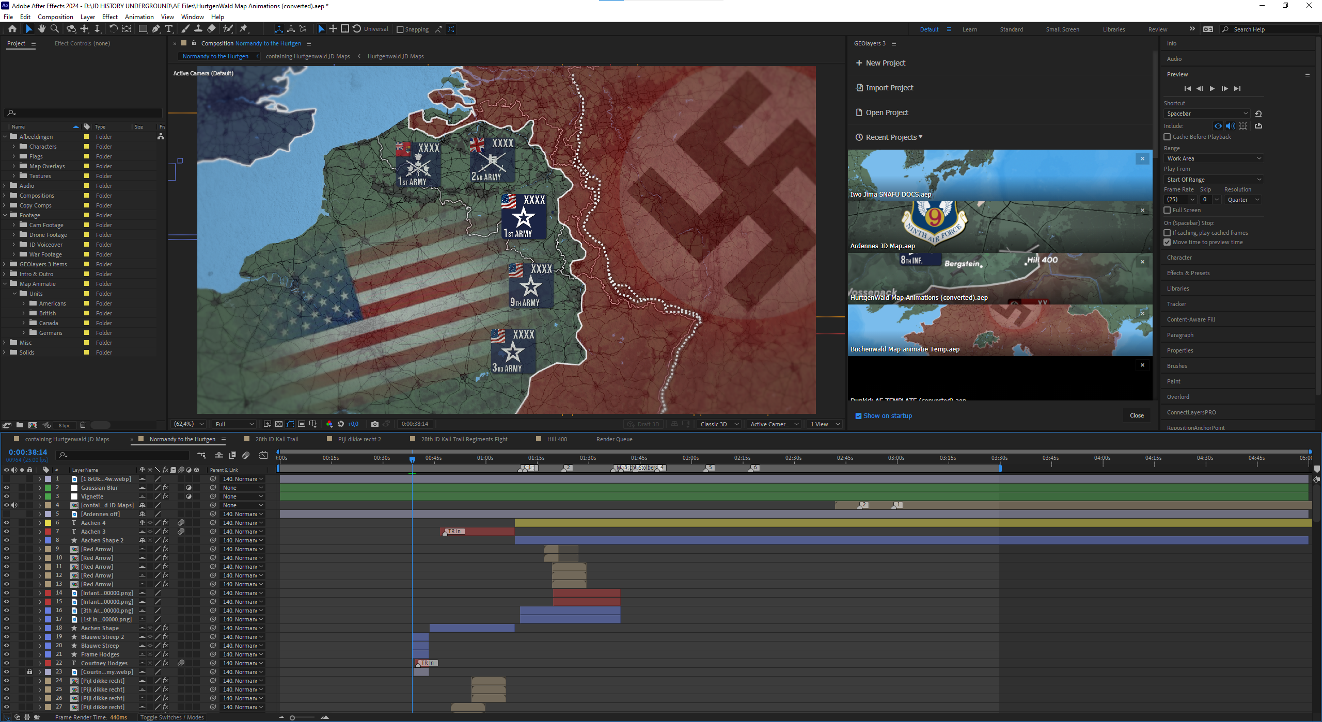Expand the Characters folder in Project
The height and width of the screenshot is (722, 1322).
14,147
